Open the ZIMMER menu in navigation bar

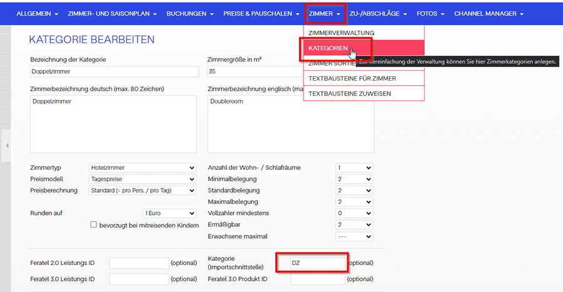(x=324, y=13)
